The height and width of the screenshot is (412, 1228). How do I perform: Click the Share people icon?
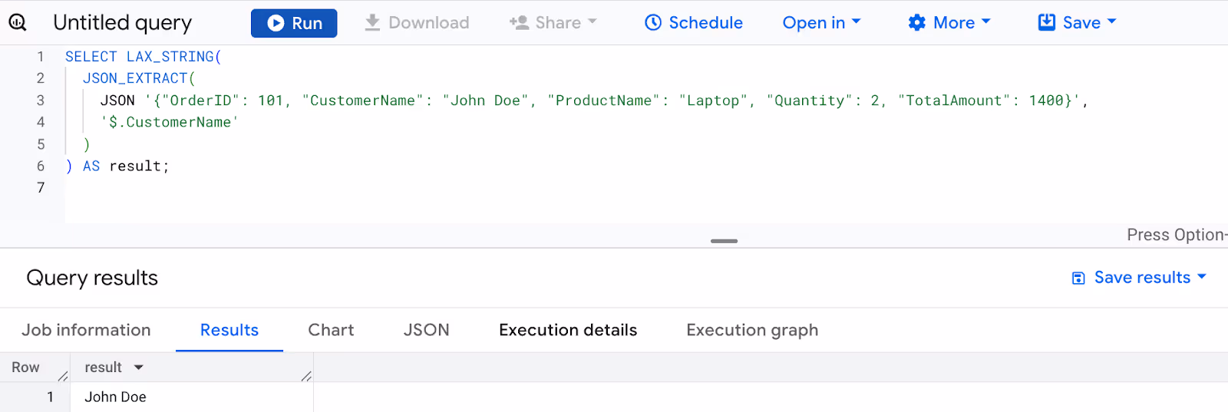pyautogui.click(x=519, y=23)
